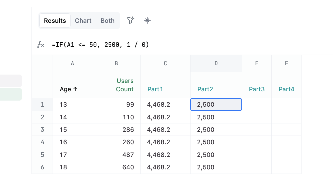Image resolution: width=333 pixels, height=174 pixels.
Task: Select row 3 number header
Action: tap(42, 129)
